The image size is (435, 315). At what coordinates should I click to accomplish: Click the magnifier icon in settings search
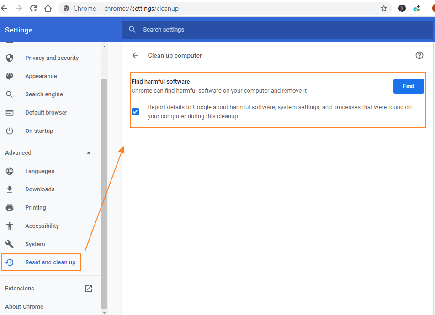click(133, 29)
